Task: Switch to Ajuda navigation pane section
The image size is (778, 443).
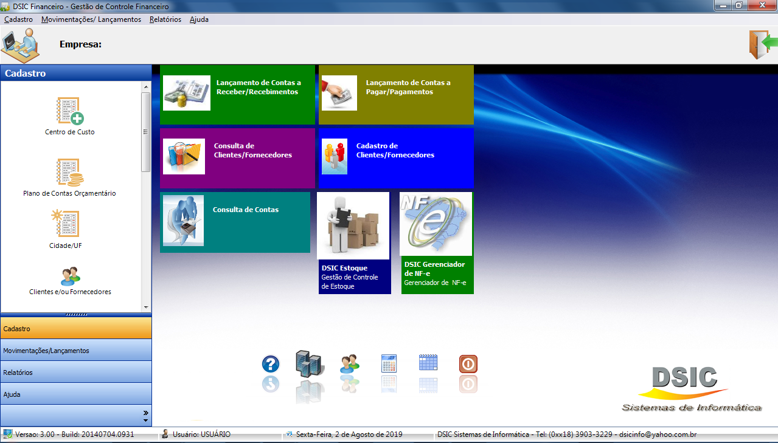Action: (x=76, y=394)
